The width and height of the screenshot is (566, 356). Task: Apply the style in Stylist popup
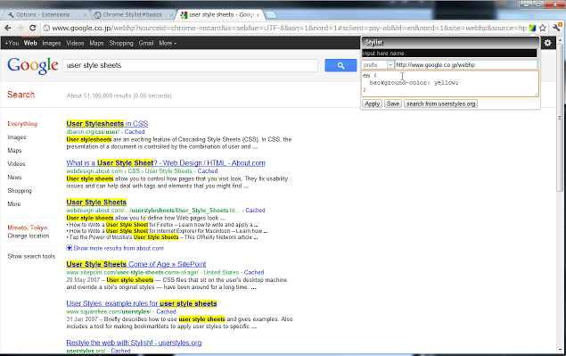(372, 103)
